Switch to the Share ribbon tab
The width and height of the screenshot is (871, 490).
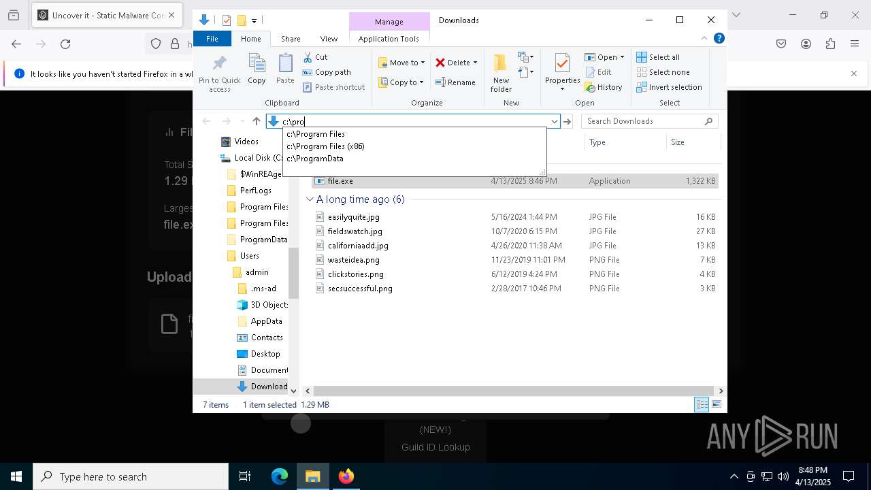tap(291, 39)
